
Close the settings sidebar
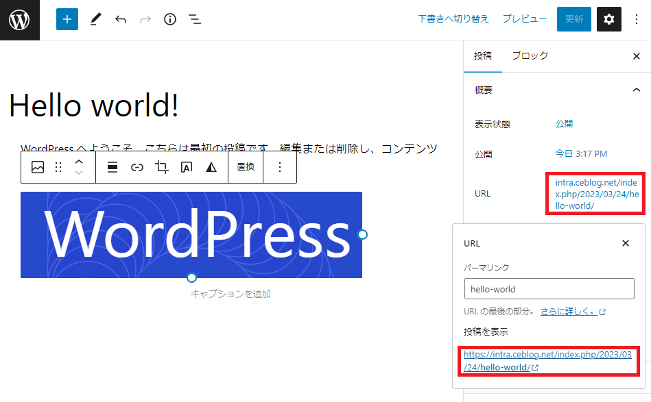pos(636,56)
